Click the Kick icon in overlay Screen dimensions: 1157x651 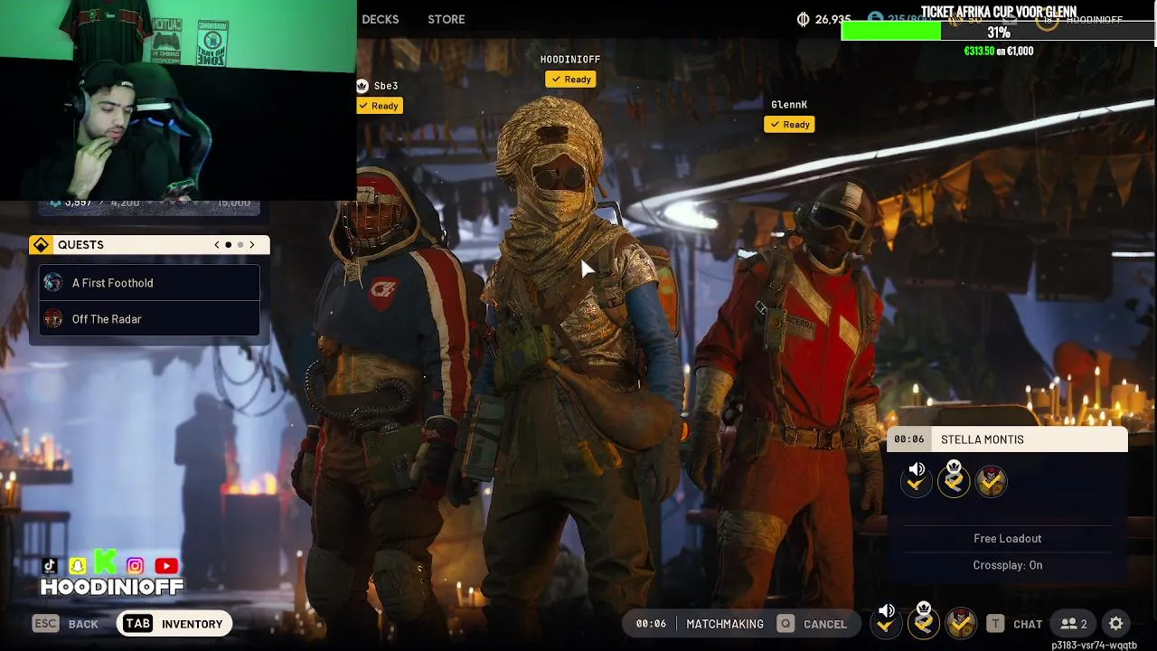(106, 563)
